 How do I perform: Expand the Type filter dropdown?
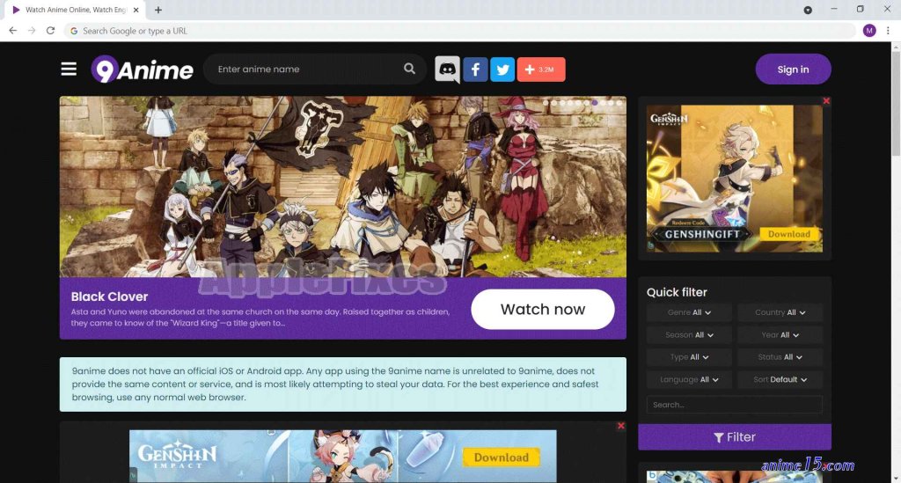tap(689, 357)
